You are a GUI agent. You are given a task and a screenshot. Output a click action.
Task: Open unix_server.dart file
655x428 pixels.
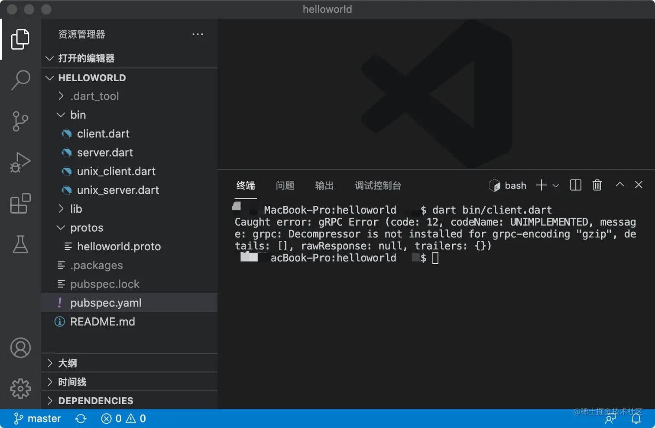click(129, 190)
